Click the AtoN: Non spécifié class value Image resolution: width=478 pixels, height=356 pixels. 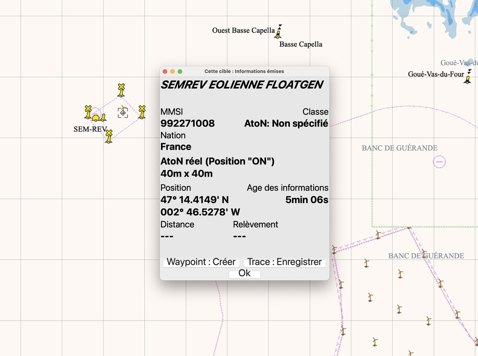tap(286, 123)
